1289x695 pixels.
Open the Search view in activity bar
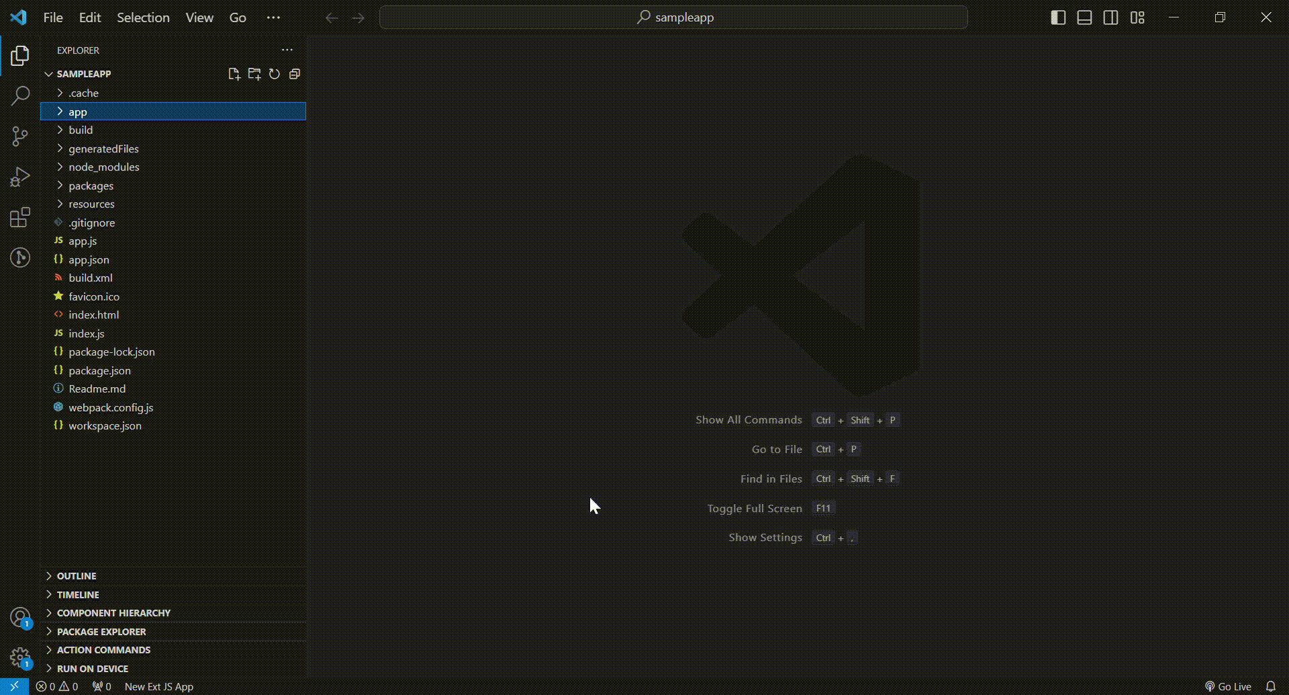(x=20, y=96)
